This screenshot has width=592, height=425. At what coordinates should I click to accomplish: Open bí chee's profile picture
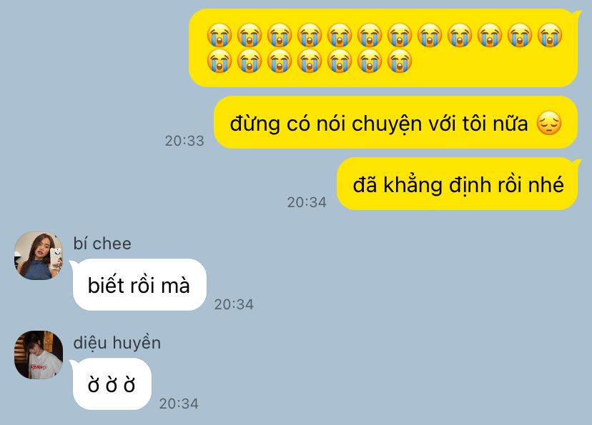click(39, 256)
